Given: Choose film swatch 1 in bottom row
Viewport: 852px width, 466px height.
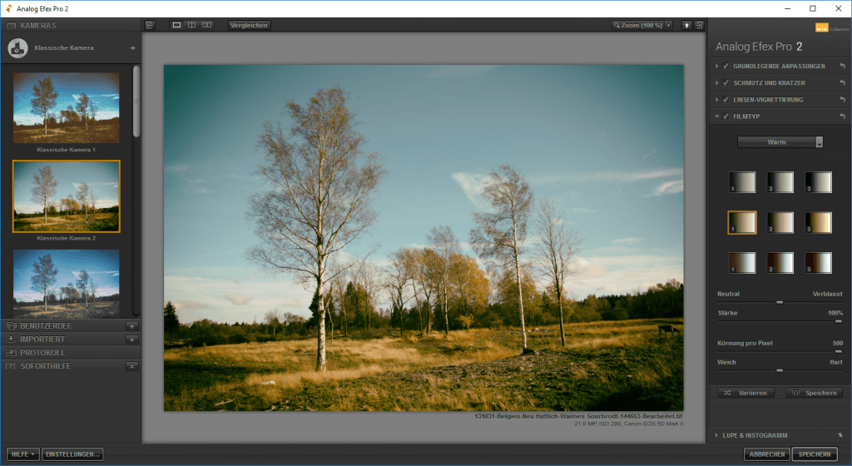Looking at the screenshot, I should 742,263.
